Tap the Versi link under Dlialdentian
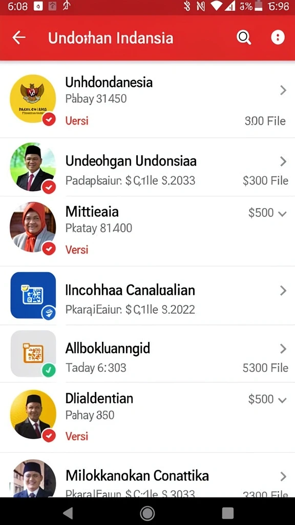 77,436
